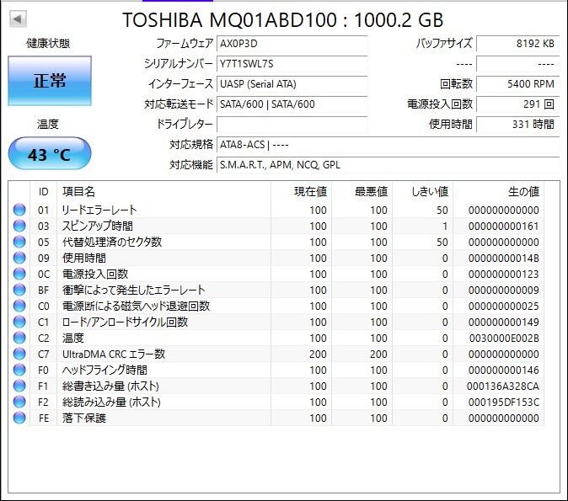Click raw value 000195DF153C
This screenshot has width=568, height=501.
pyautogui.click(x=503, y=402)
